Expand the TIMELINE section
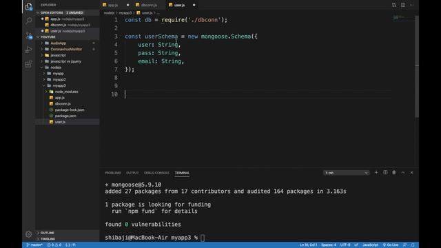The image size is (441, 248). point(68,239)
